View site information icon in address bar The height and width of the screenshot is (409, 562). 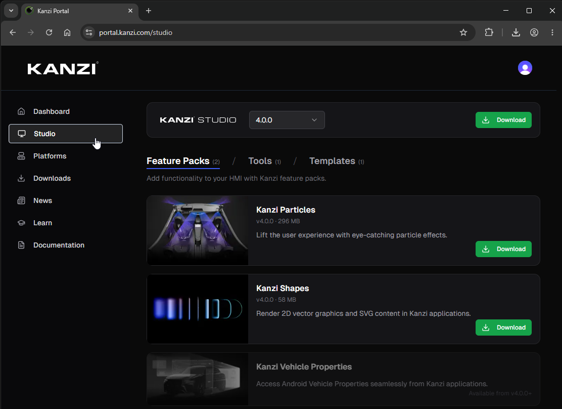[89, 32]
